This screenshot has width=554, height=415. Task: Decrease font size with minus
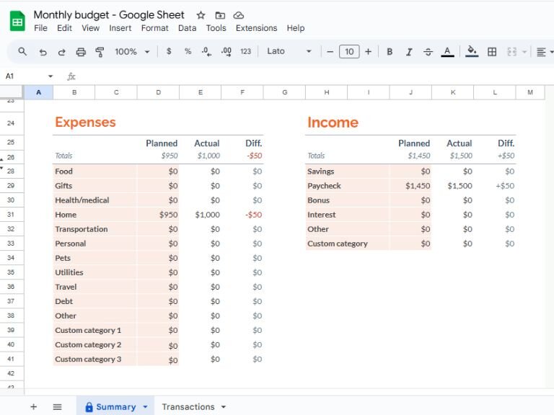pyautogui.click(x=330, y=52)
